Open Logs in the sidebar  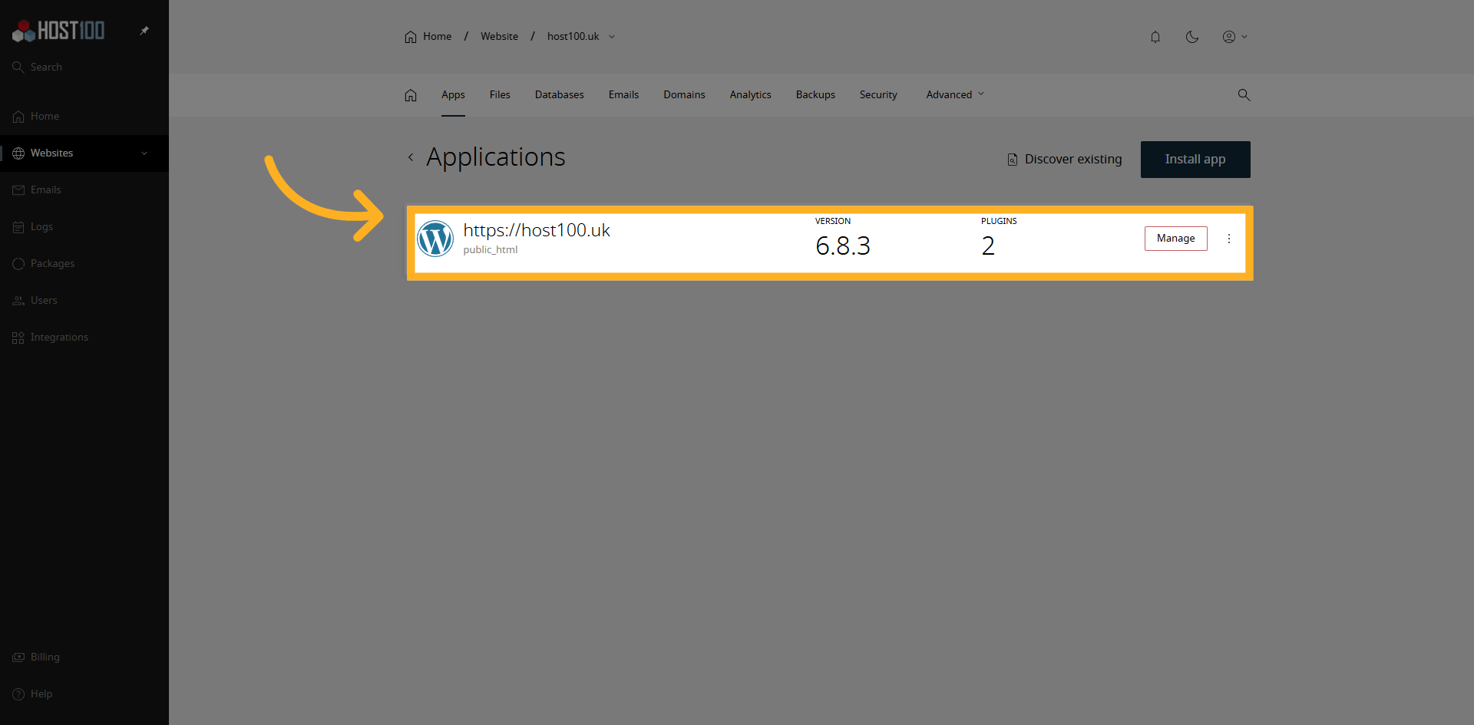(x=84, y=227)
